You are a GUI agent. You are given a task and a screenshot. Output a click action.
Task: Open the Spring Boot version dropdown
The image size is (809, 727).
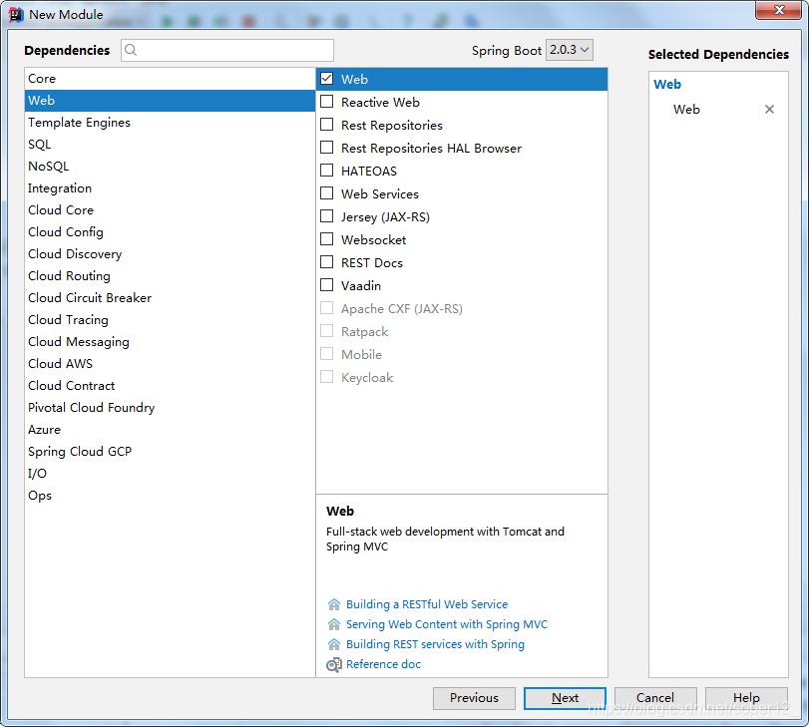point(570,50)
